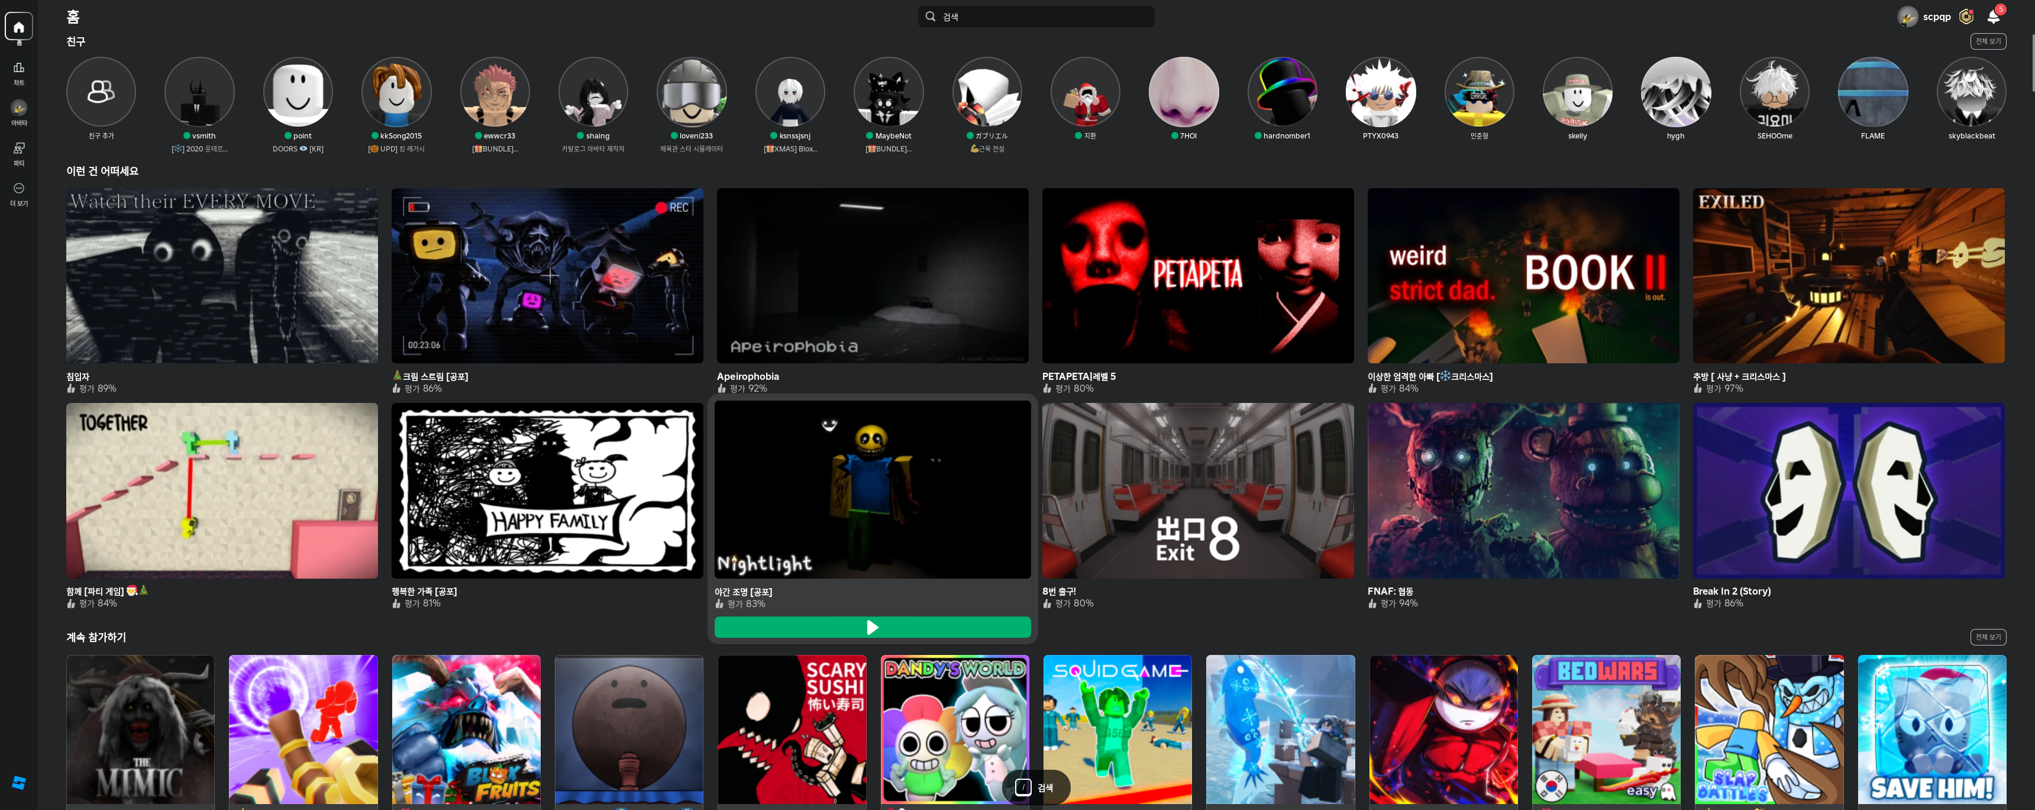Click the floating search pill at the bottom

pyautogui.click(x=1036, y=787)
